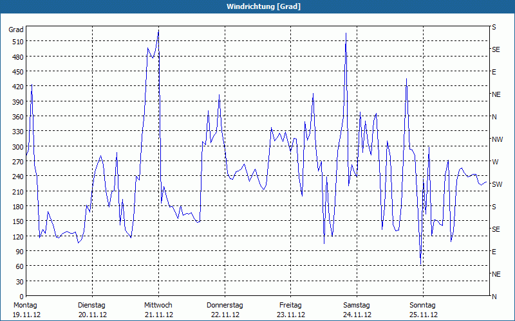Click the SW compass label
This screenshot has width=515, height=321.
point(497,184)
